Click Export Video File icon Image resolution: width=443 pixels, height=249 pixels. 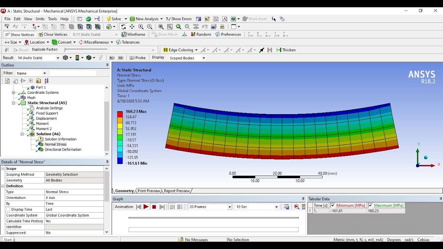(287, 207)
